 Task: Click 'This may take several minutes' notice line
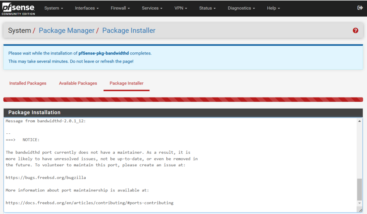(x=71, y=62)
